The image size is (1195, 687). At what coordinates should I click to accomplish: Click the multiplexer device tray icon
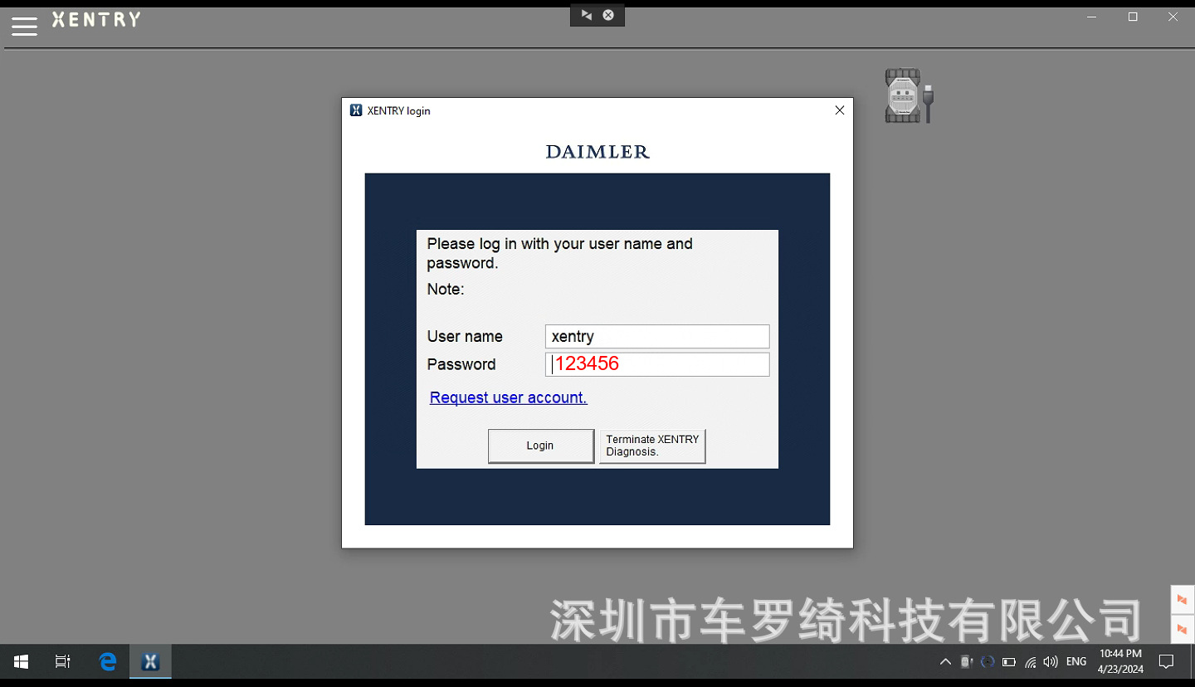(966, 662)
